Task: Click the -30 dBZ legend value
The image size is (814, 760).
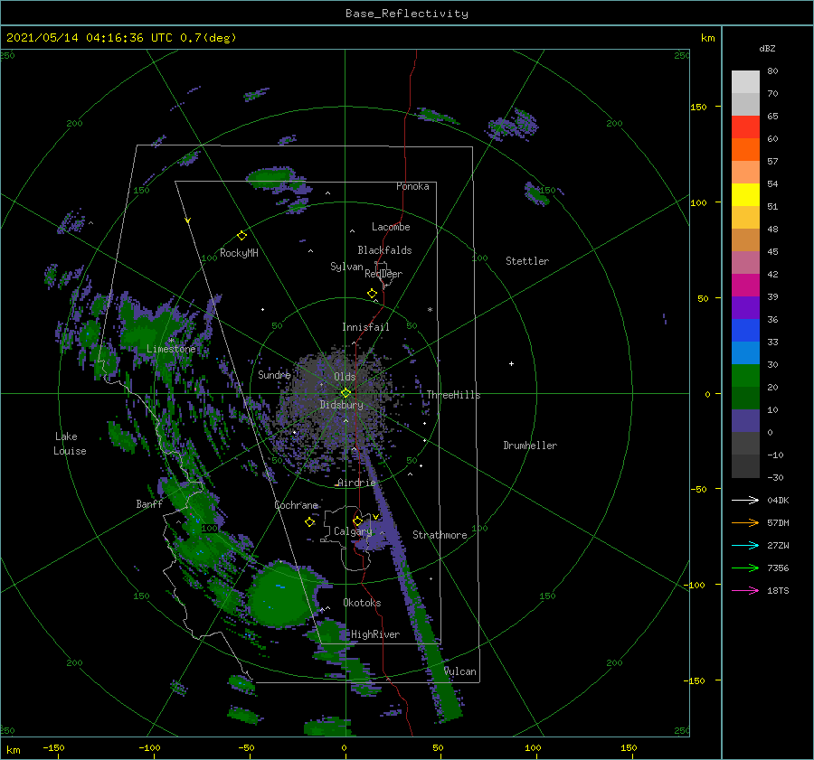Action: click(x=775, y=477)
